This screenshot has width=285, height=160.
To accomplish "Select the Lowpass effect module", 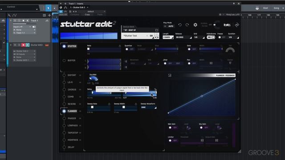I will point(73,125).
